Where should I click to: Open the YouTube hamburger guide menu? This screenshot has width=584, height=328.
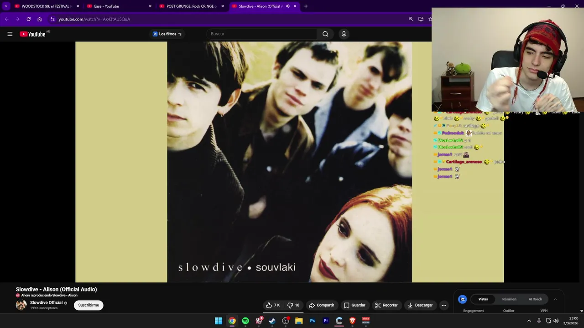pyautogui.click(x=10, y=34)
